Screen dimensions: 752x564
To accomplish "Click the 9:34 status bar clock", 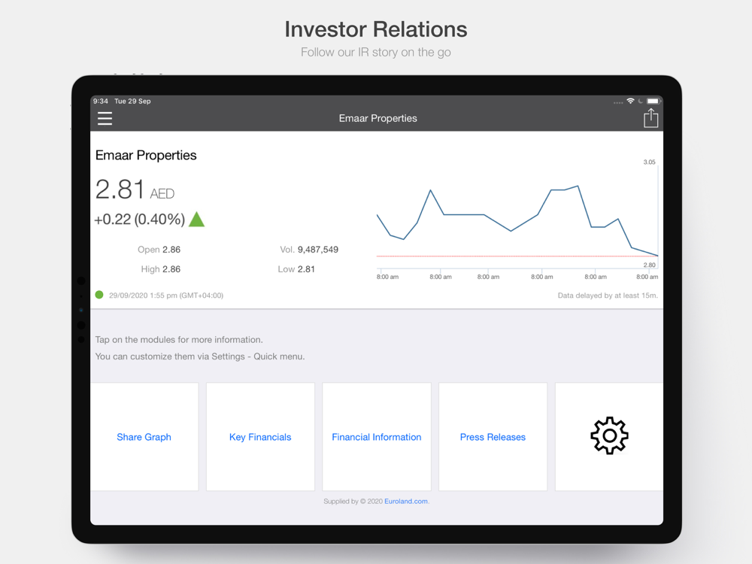I will pyautogui.click(x=101, y=102).
